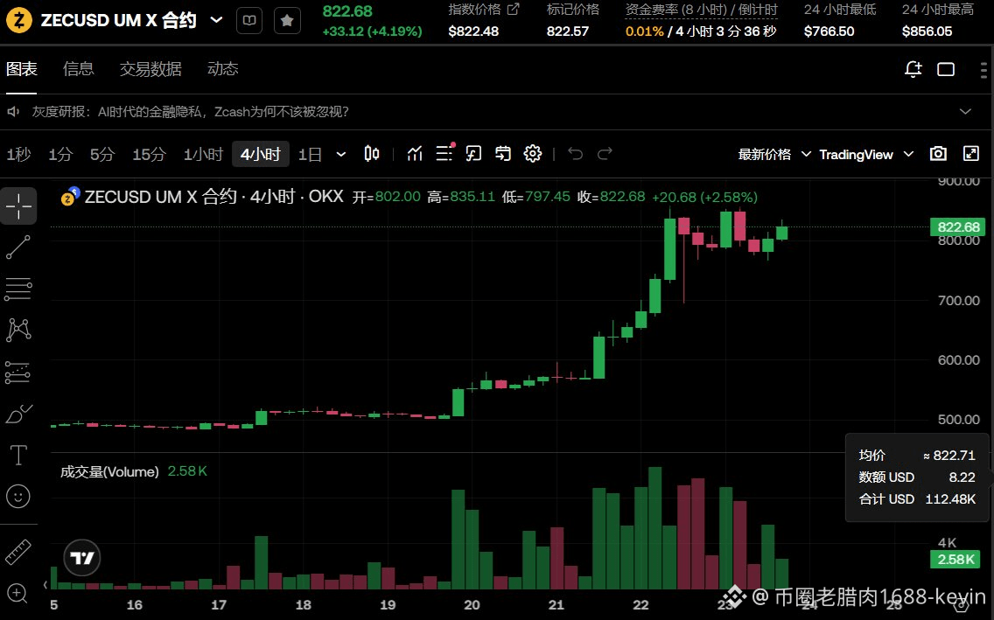
Task: Click the funding rate label 资金费率
Action: tap(652, 10)
